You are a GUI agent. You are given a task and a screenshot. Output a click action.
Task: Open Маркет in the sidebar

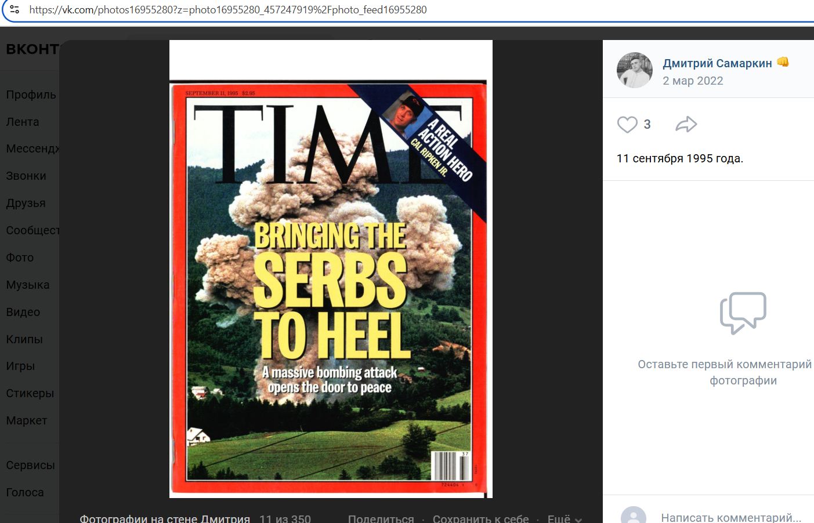tap(27, 420)
